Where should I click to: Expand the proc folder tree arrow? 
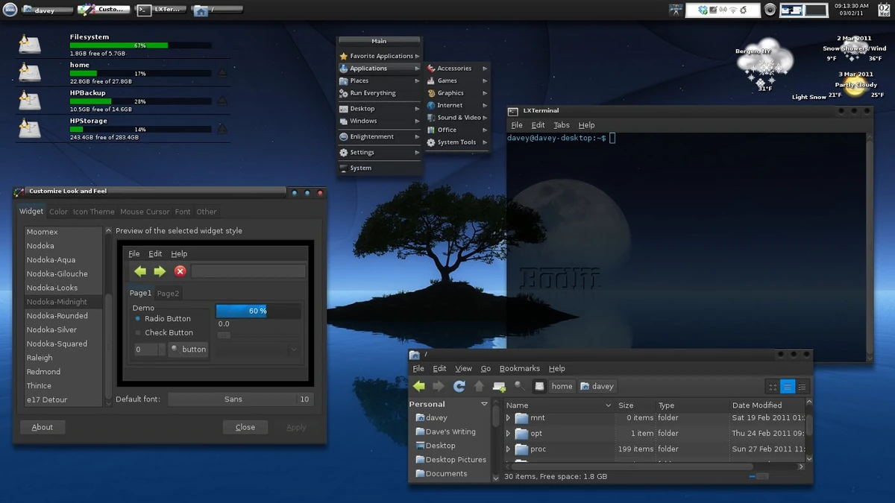(509, 449)
